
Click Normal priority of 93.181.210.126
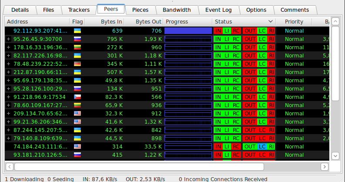click(x=294, y=155)
